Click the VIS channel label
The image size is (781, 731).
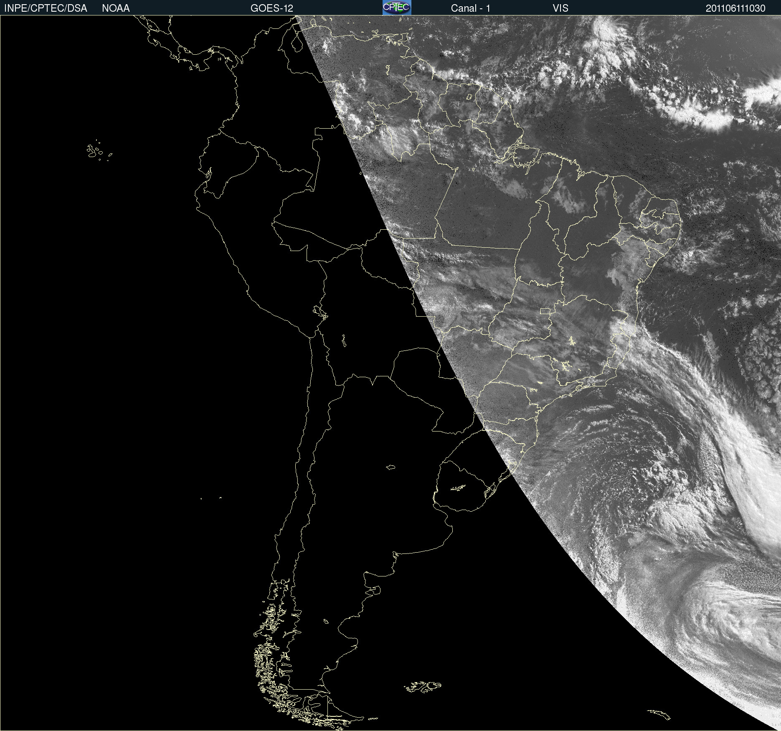pos(560,8)
